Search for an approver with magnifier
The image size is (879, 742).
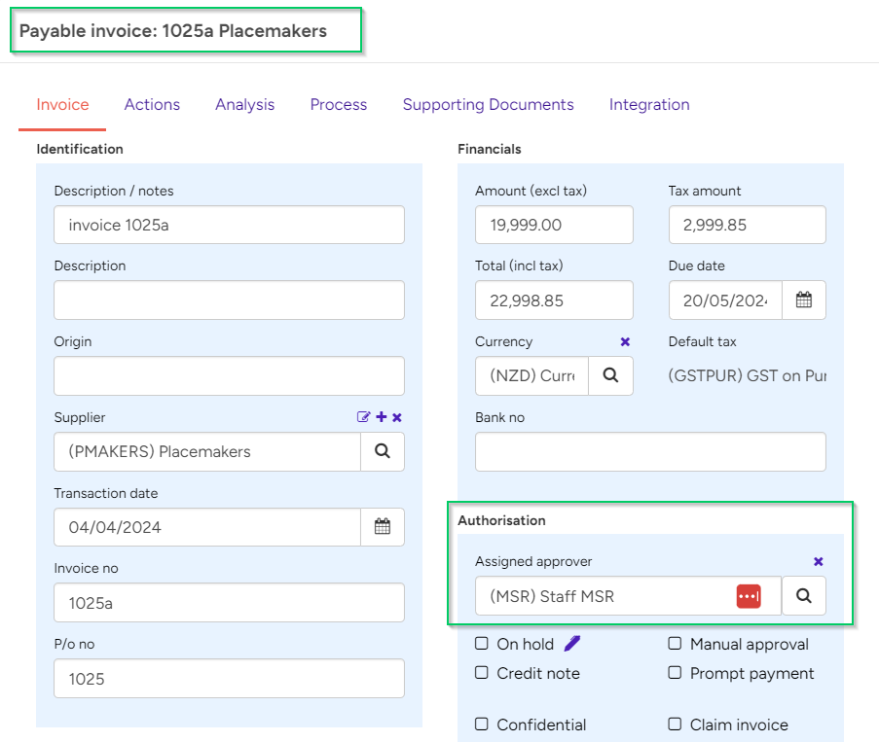point(804,596)
